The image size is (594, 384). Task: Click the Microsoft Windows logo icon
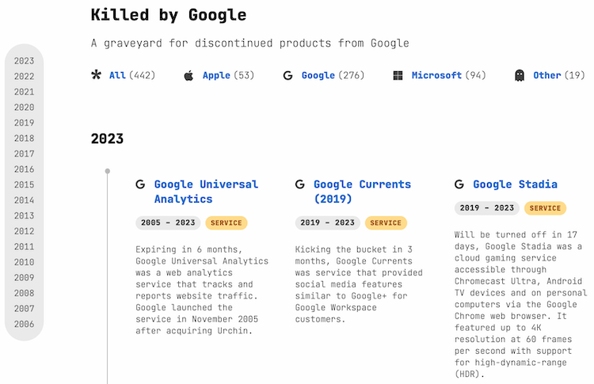(x=398, y=75)
